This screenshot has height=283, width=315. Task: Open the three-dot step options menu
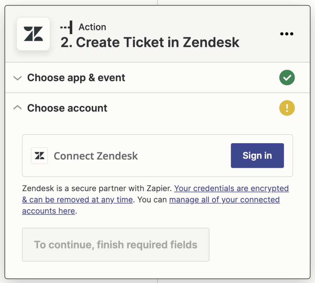pos(287,34)
